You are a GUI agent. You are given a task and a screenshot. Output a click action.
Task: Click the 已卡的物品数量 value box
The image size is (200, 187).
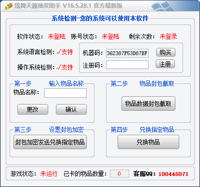pyautogui.click(x=120, y=174)
